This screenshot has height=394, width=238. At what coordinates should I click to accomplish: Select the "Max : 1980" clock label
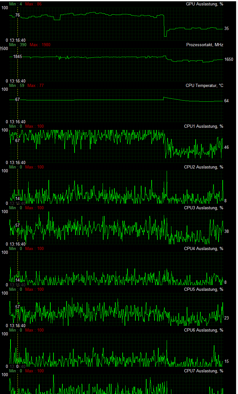40,45
